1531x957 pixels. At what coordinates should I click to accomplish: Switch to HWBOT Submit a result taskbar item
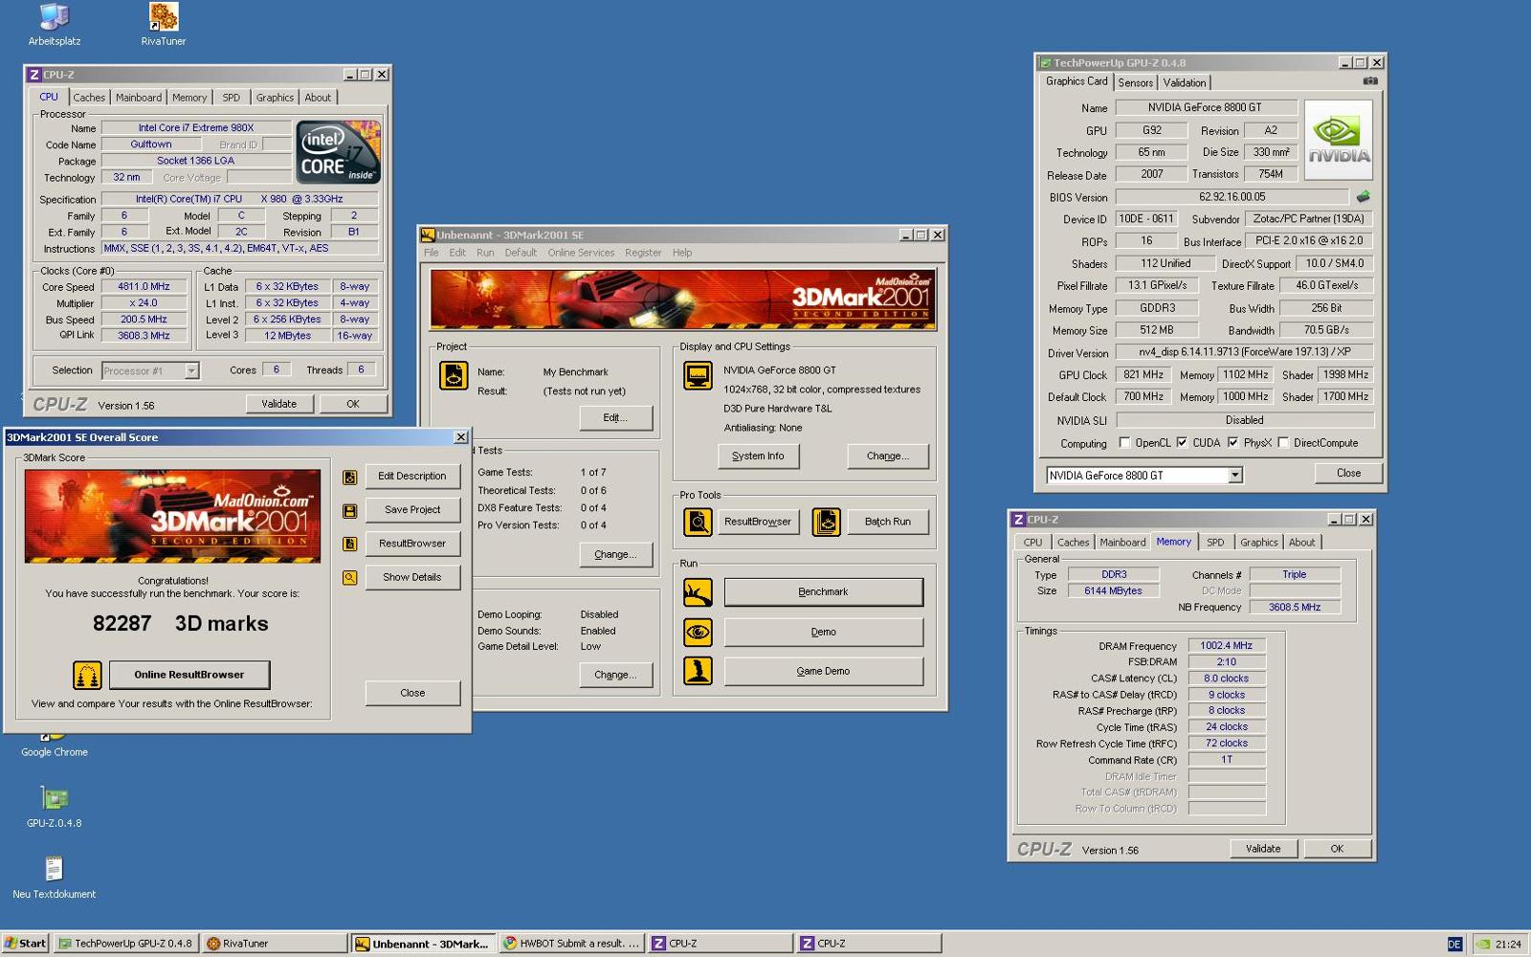[571, 944]
